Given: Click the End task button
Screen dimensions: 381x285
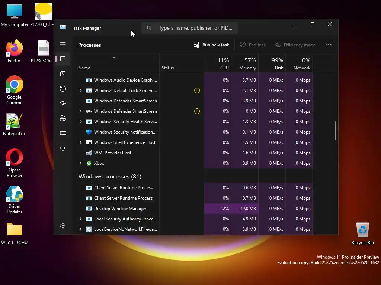Looking at the screenshot, I should (253, 45).
